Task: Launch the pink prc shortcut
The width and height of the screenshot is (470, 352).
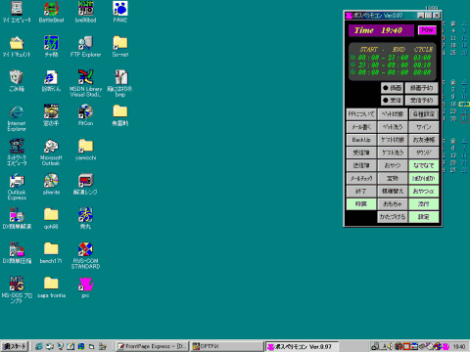Action: 85,287
